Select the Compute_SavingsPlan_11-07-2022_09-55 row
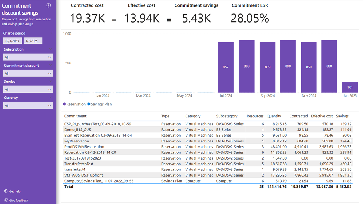Image resolution: width=363 pixels, height=204 pixels. [208, 181]
